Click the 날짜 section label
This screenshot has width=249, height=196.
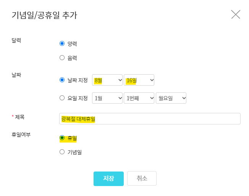[16, 75]
